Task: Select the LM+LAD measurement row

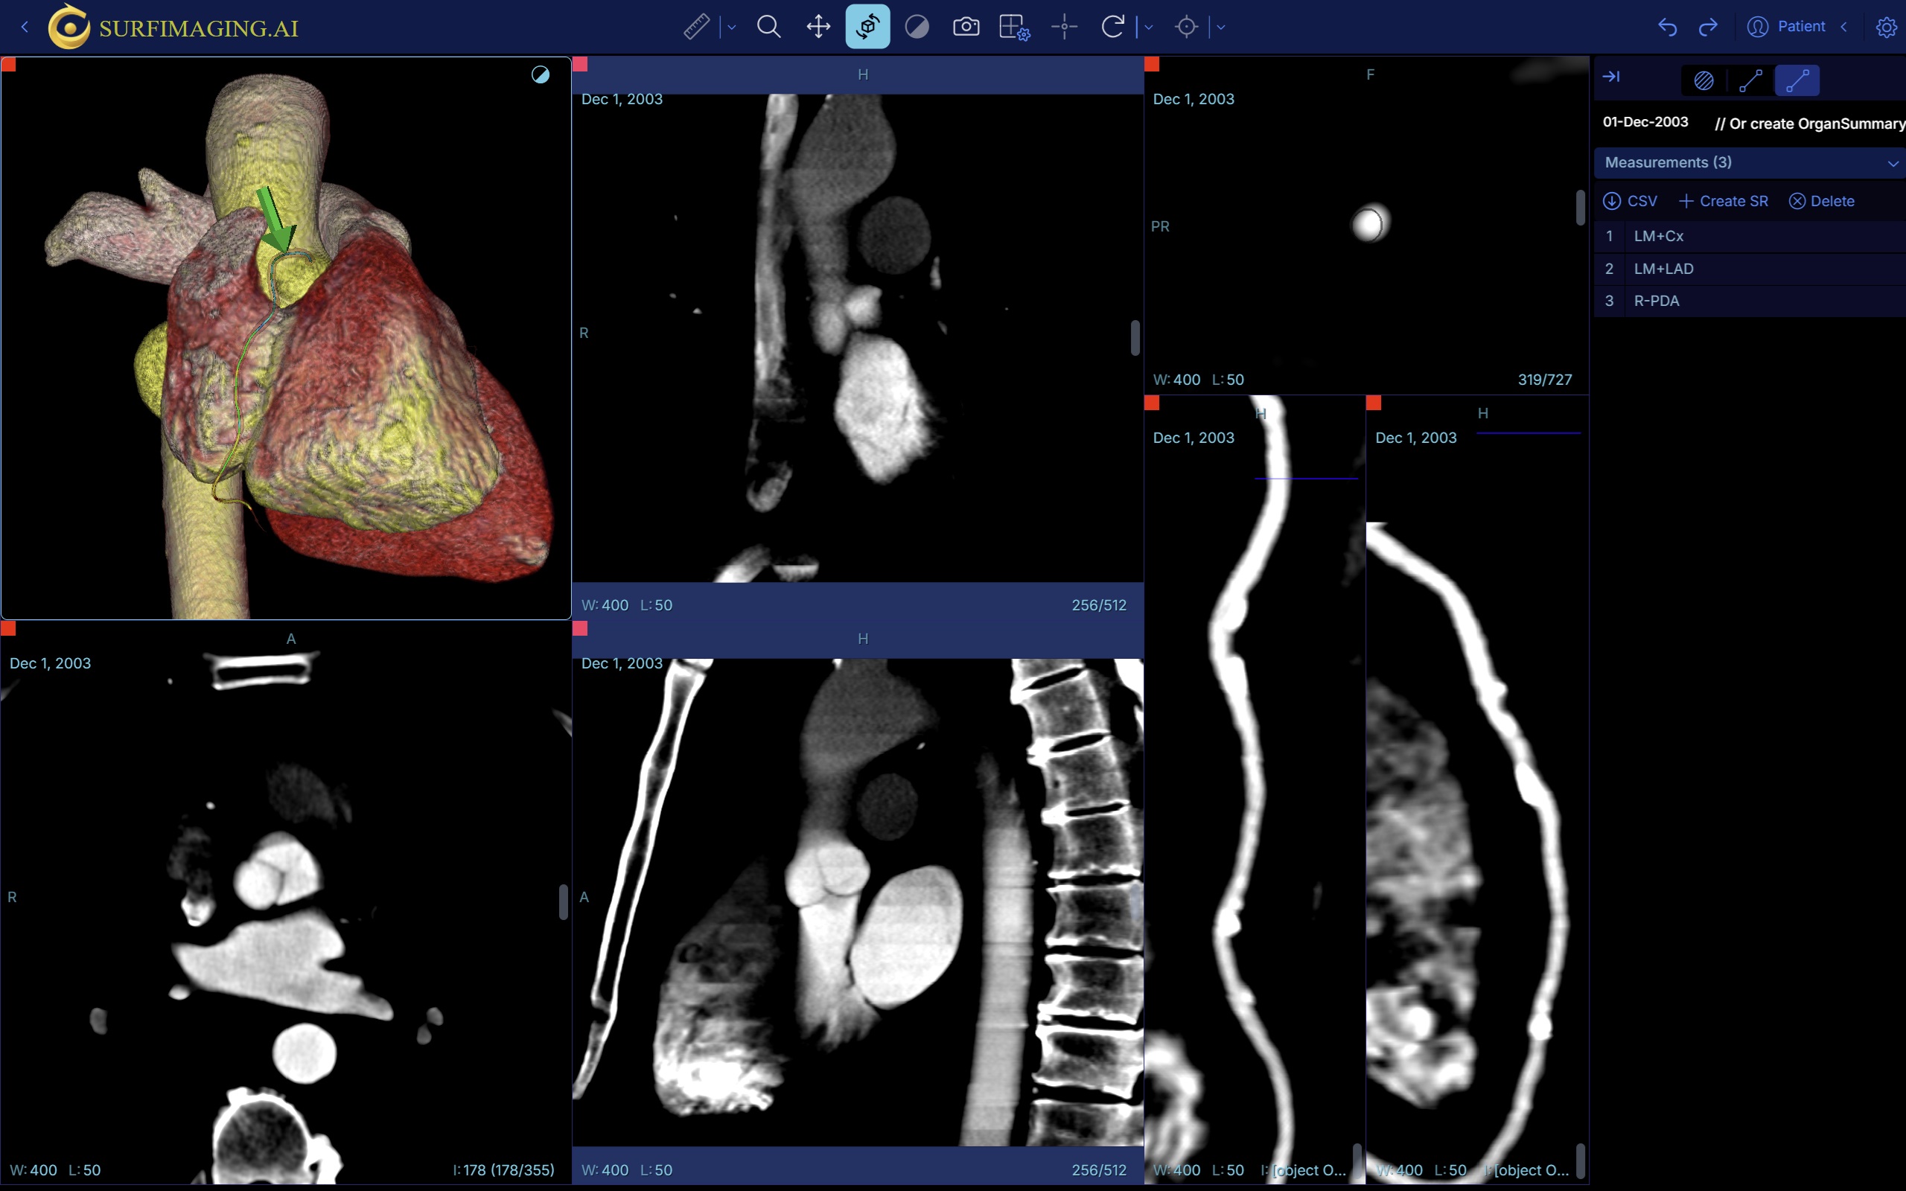Action: tap(1663, 268)
